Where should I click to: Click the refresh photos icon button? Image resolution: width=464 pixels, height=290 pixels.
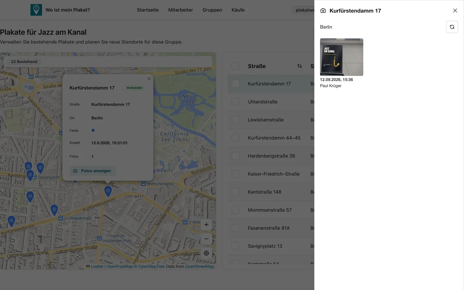coord(452,27)
